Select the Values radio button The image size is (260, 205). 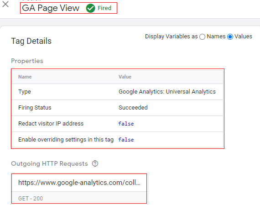230,37
